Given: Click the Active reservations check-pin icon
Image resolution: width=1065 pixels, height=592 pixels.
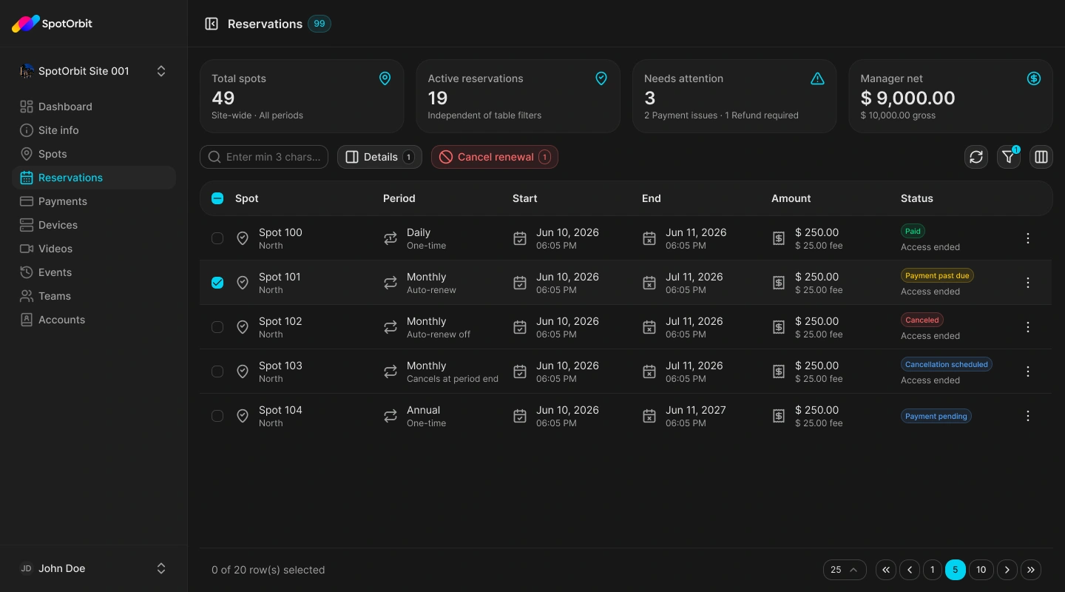Looking at the screenshot, I should [x=601, y=78].
